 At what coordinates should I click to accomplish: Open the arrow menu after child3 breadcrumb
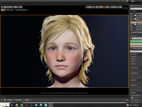point(30,100)
